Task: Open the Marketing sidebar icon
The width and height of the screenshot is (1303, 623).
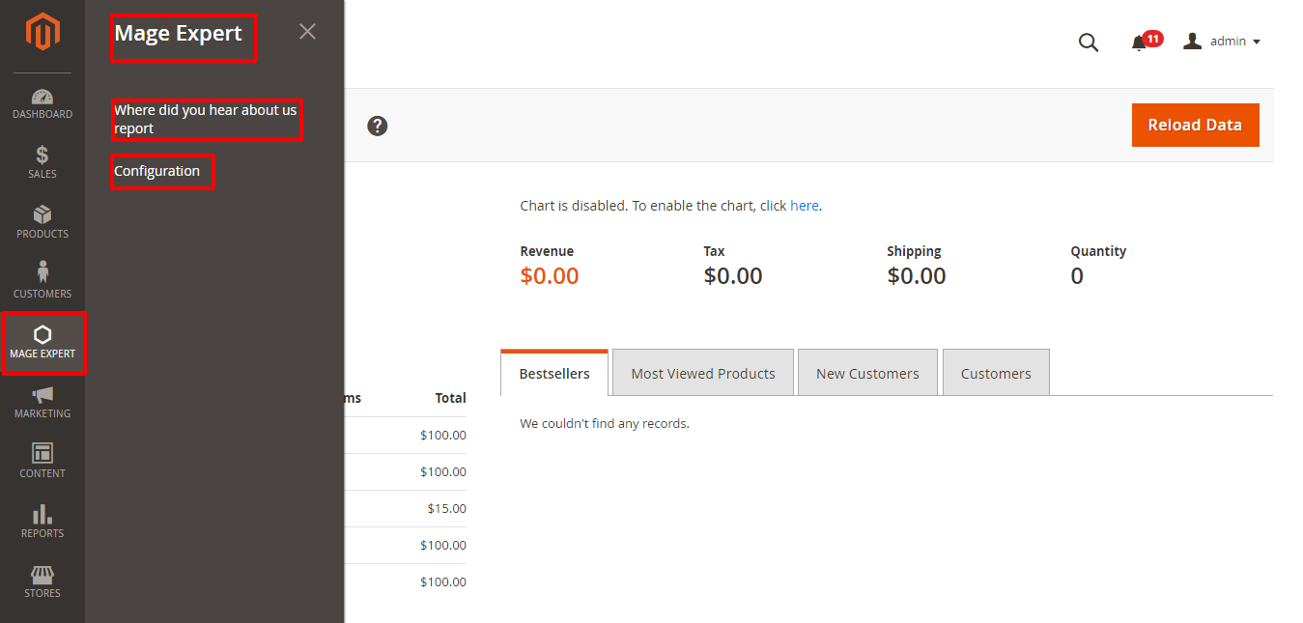Action: tap(42, 402)
